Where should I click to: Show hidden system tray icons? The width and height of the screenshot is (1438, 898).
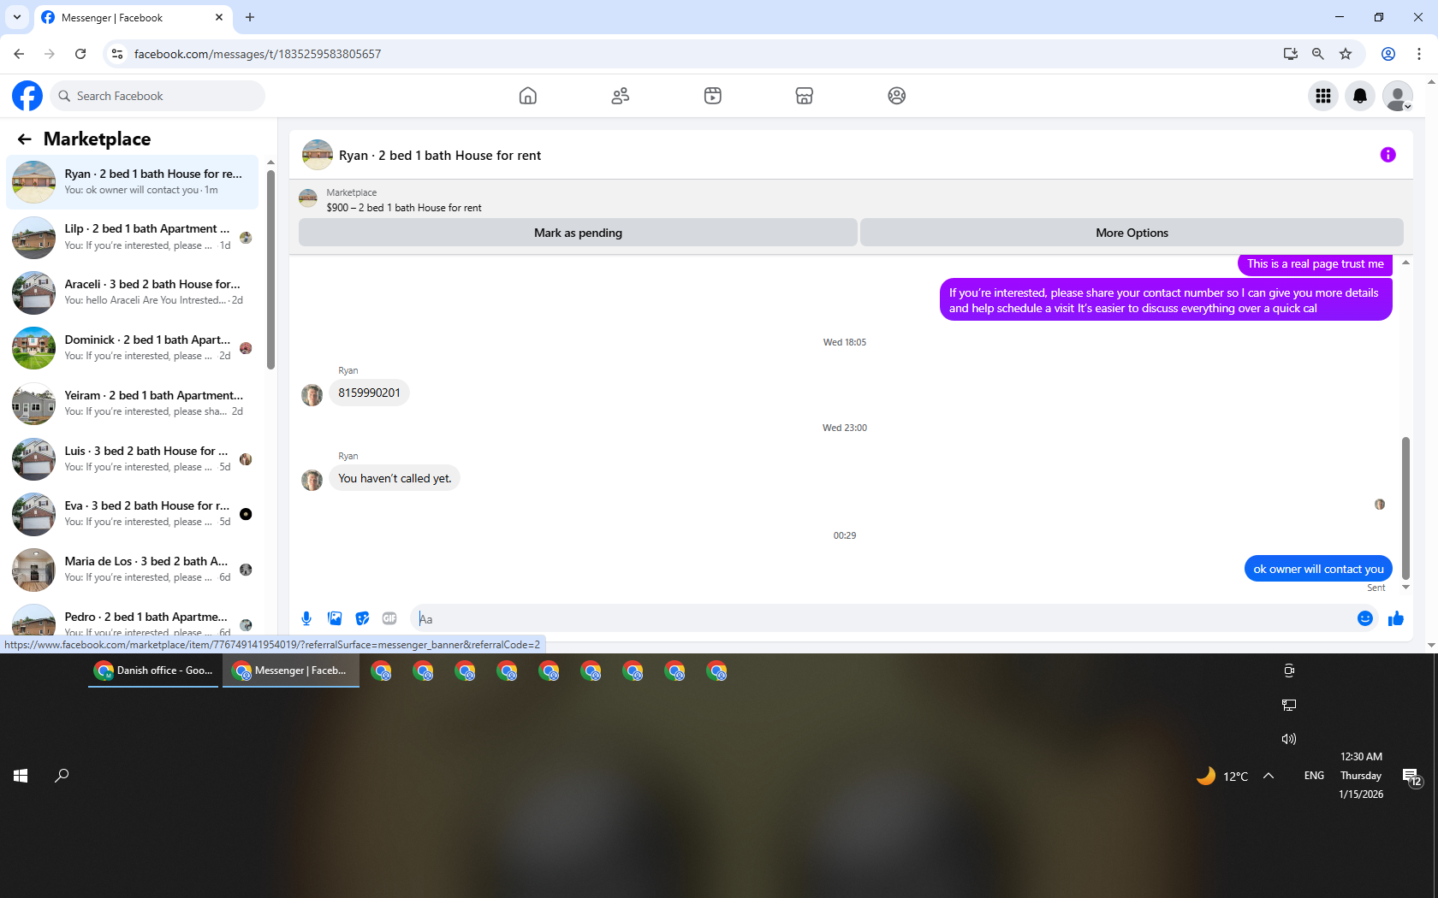pyautogui.click(x=1269, y=776)
